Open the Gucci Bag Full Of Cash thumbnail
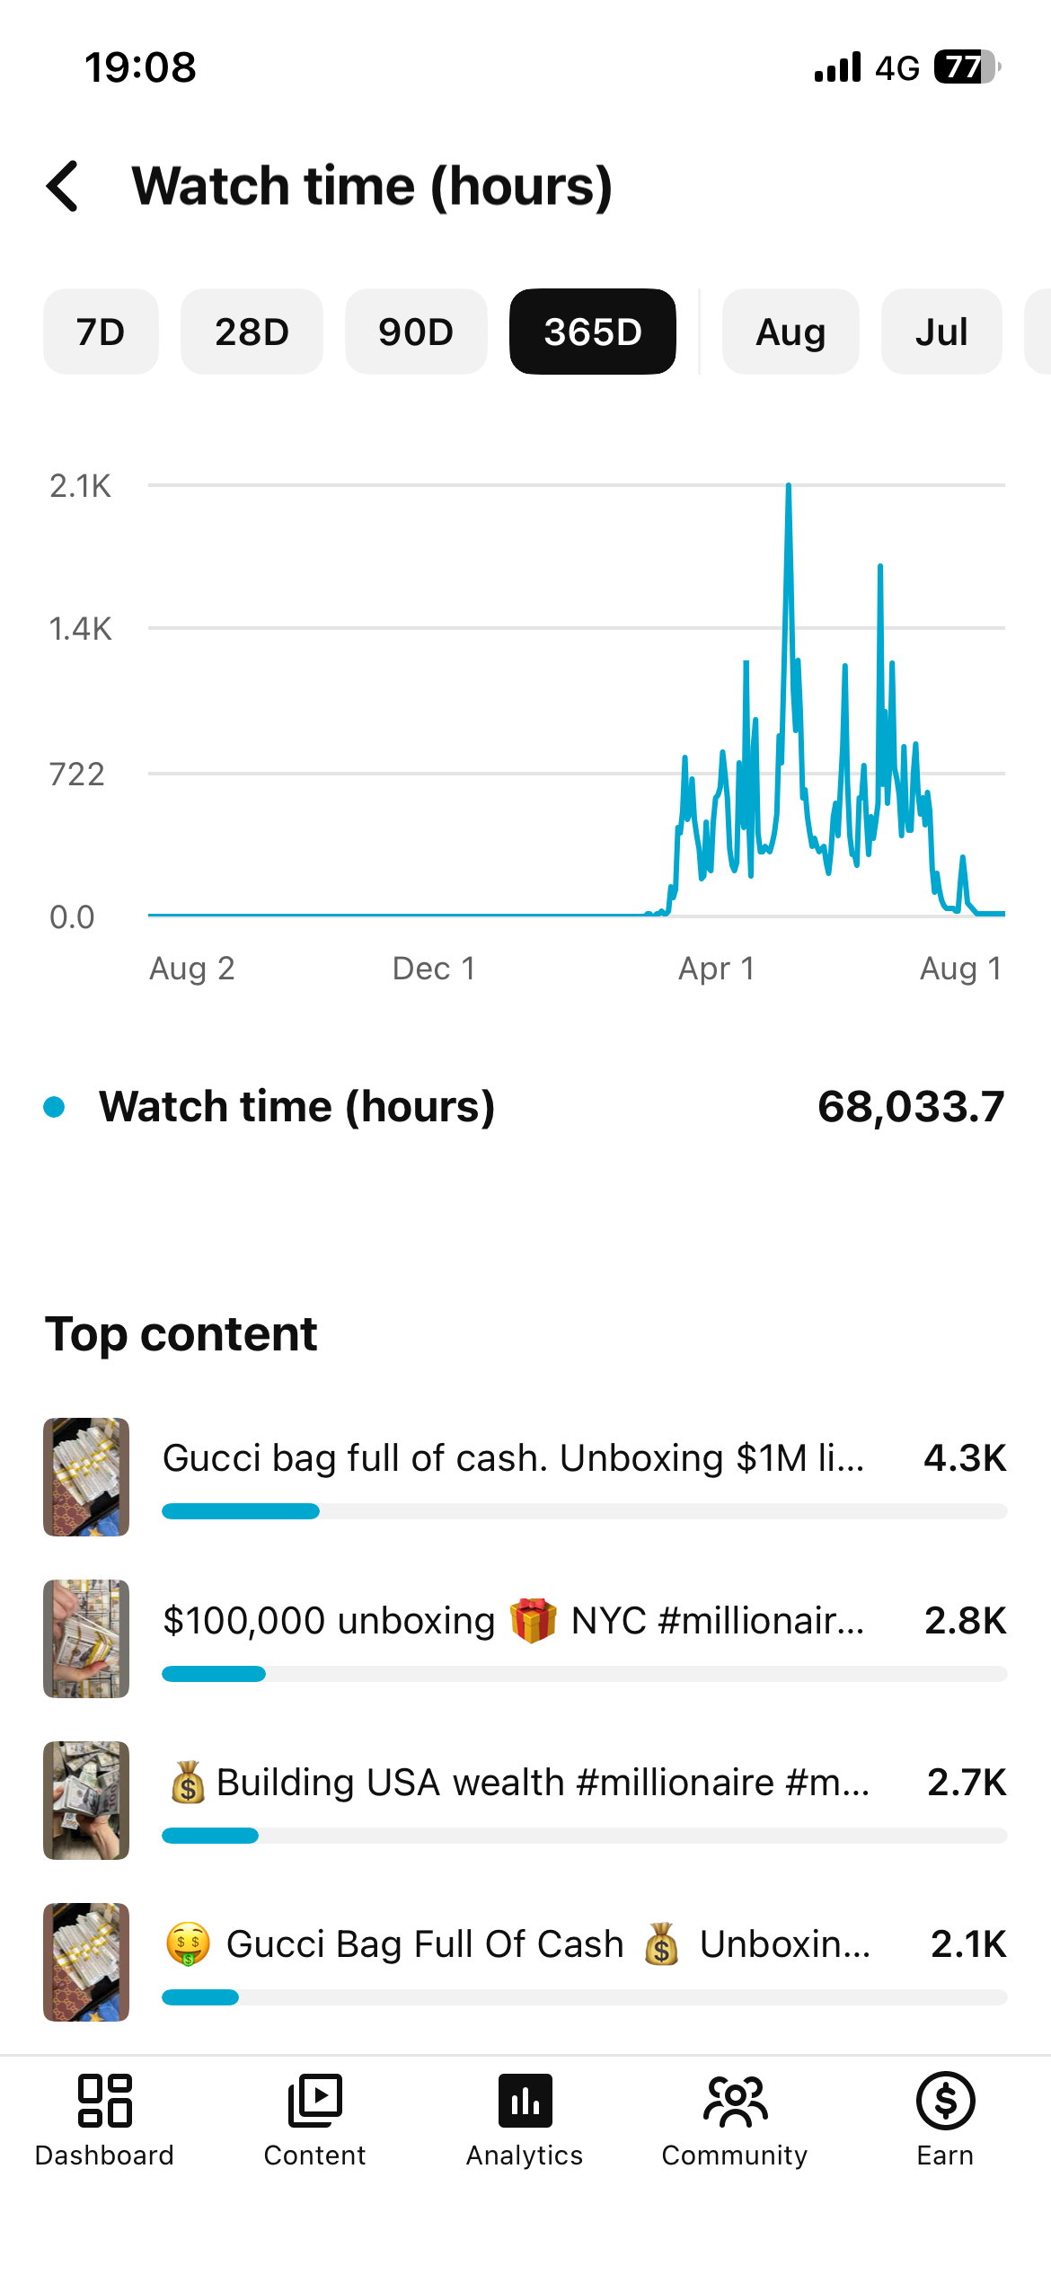Screen dimensions: 1051x2275 pyautogui.click(x=86, y=1961)
